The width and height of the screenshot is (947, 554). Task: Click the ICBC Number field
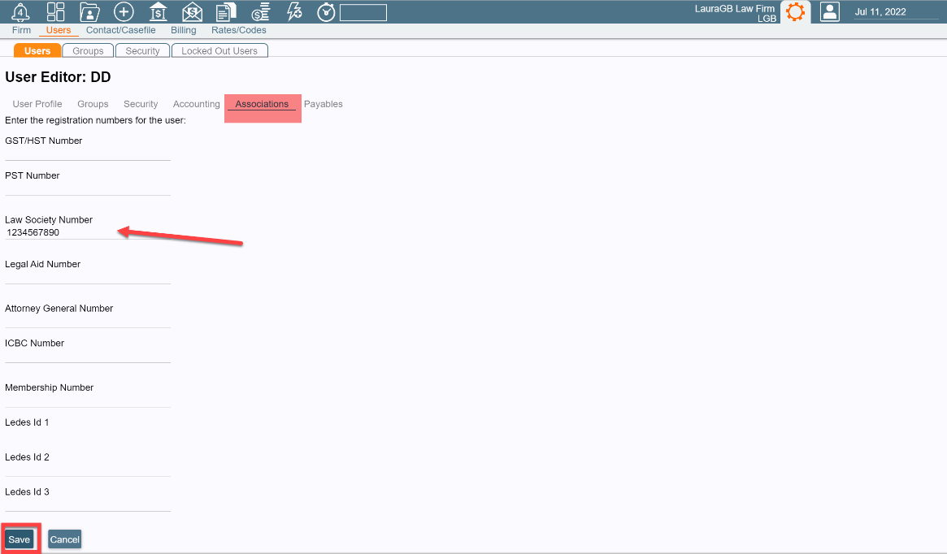point(88,356)
